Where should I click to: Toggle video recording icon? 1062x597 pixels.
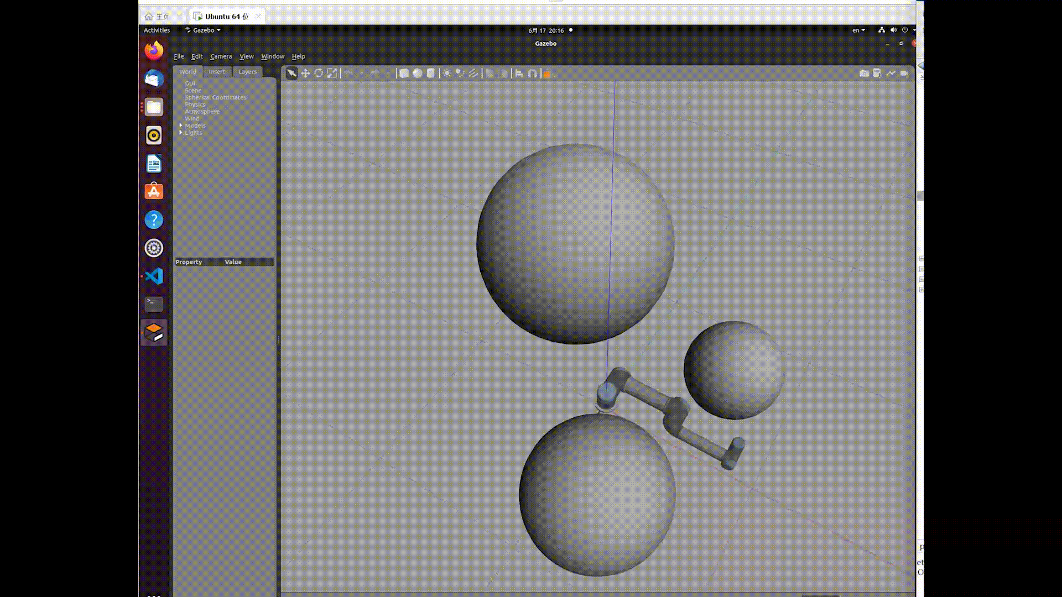click(904, 74)
